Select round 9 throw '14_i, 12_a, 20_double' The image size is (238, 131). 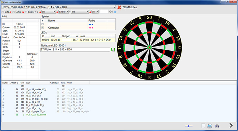[x=36, y=115]
